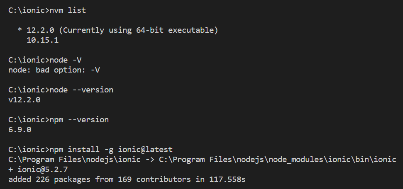Click the "node: bad option: -V" error line
Image resolution: width=403 pixels, height=189 pixels.
pyautogui.click(x=54, y=70)
